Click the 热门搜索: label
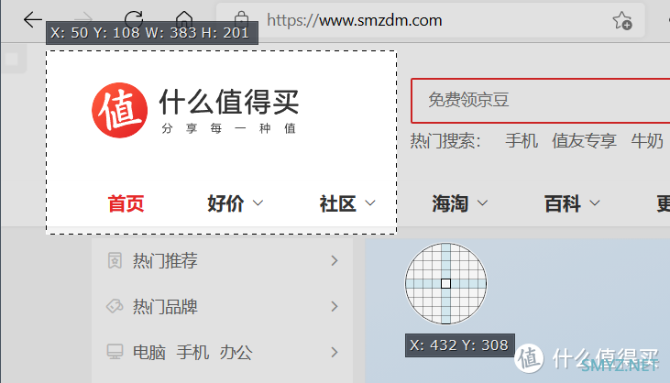670x383 pixels. point(445,141)
